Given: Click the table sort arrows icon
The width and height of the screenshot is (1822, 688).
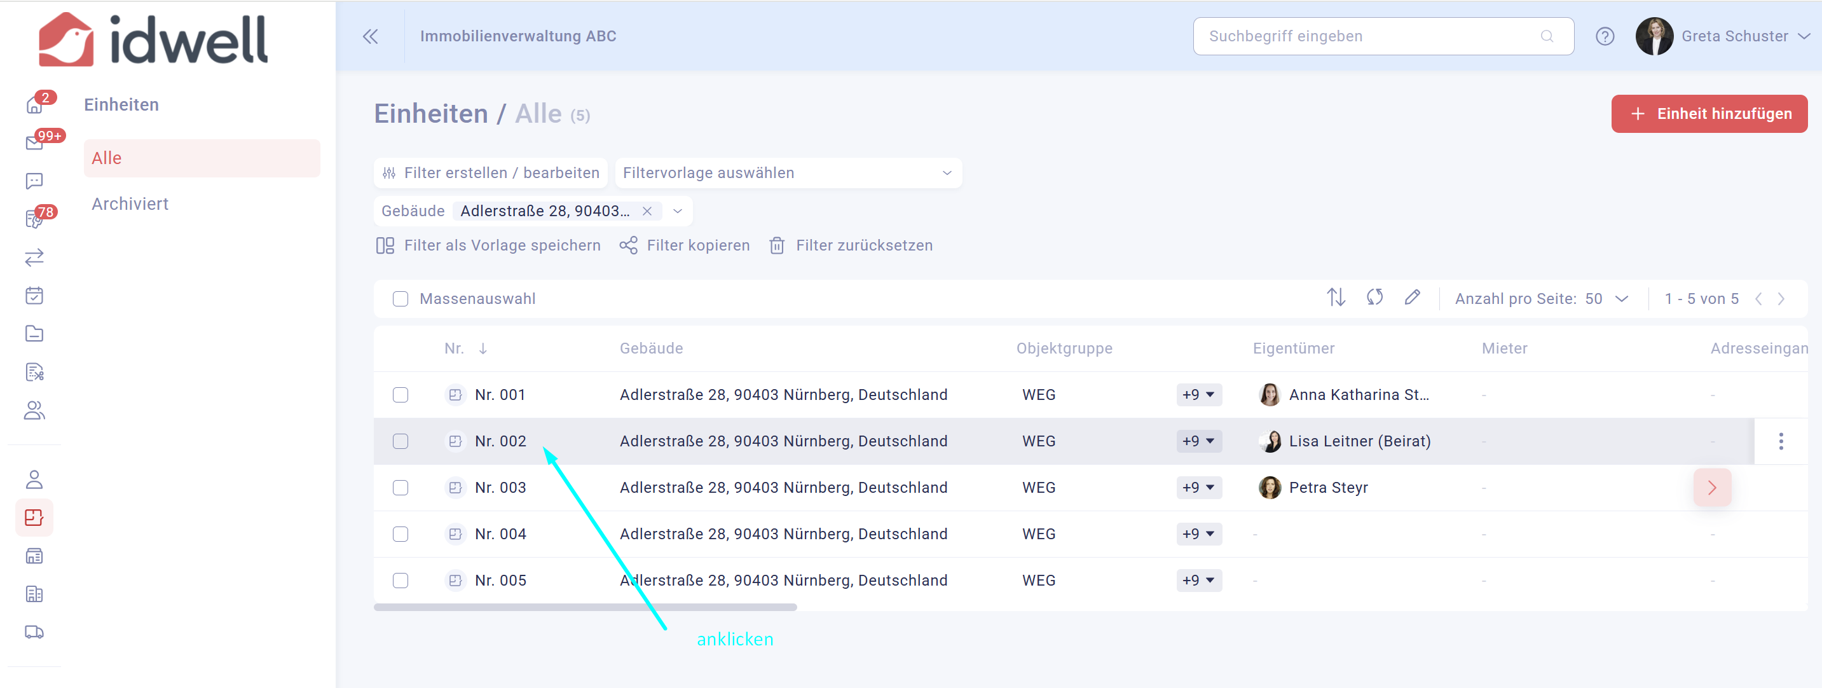Looking at the screenshot, I should pos(1336,298).
